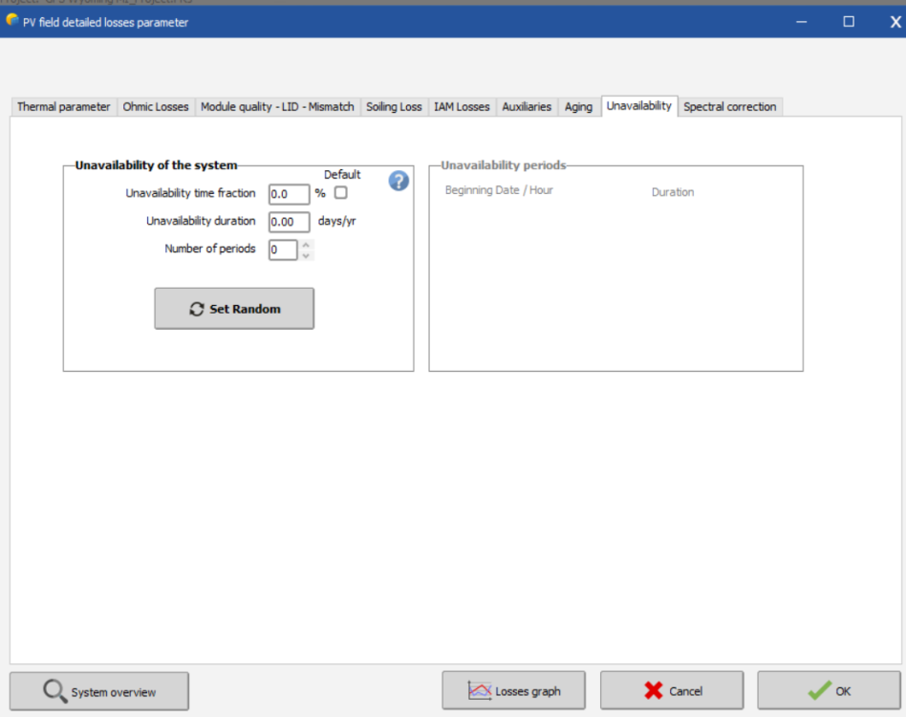Screen dimensions: 906x717
Task: Click the Unavailability time fraction field
Action: (289, 194)
